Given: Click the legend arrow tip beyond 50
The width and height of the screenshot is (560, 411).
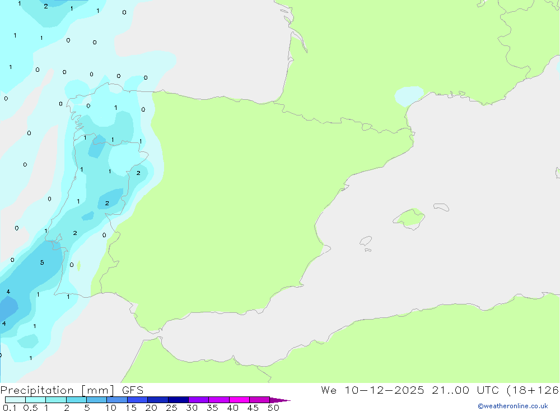Looking at the screenshot, I should pos(281,400).
